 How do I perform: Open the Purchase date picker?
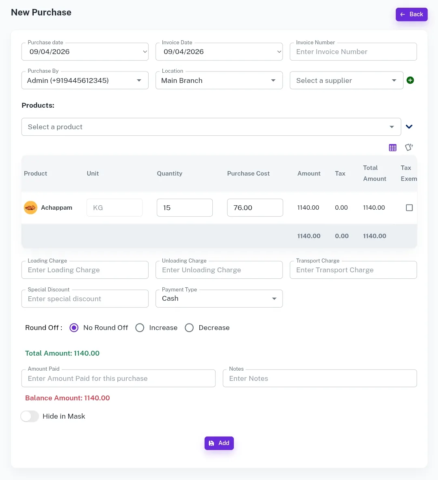pos(85,52)
